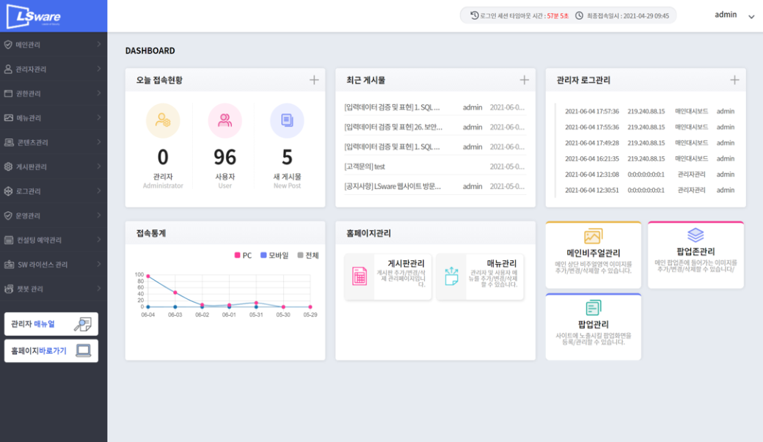Toggle the 모바일 series in chart legend
This screenshot has width=763, height=442.
(274, 255)
